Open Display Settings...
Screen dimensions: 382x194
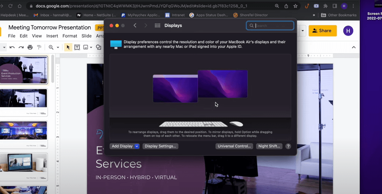pos(160,146)
